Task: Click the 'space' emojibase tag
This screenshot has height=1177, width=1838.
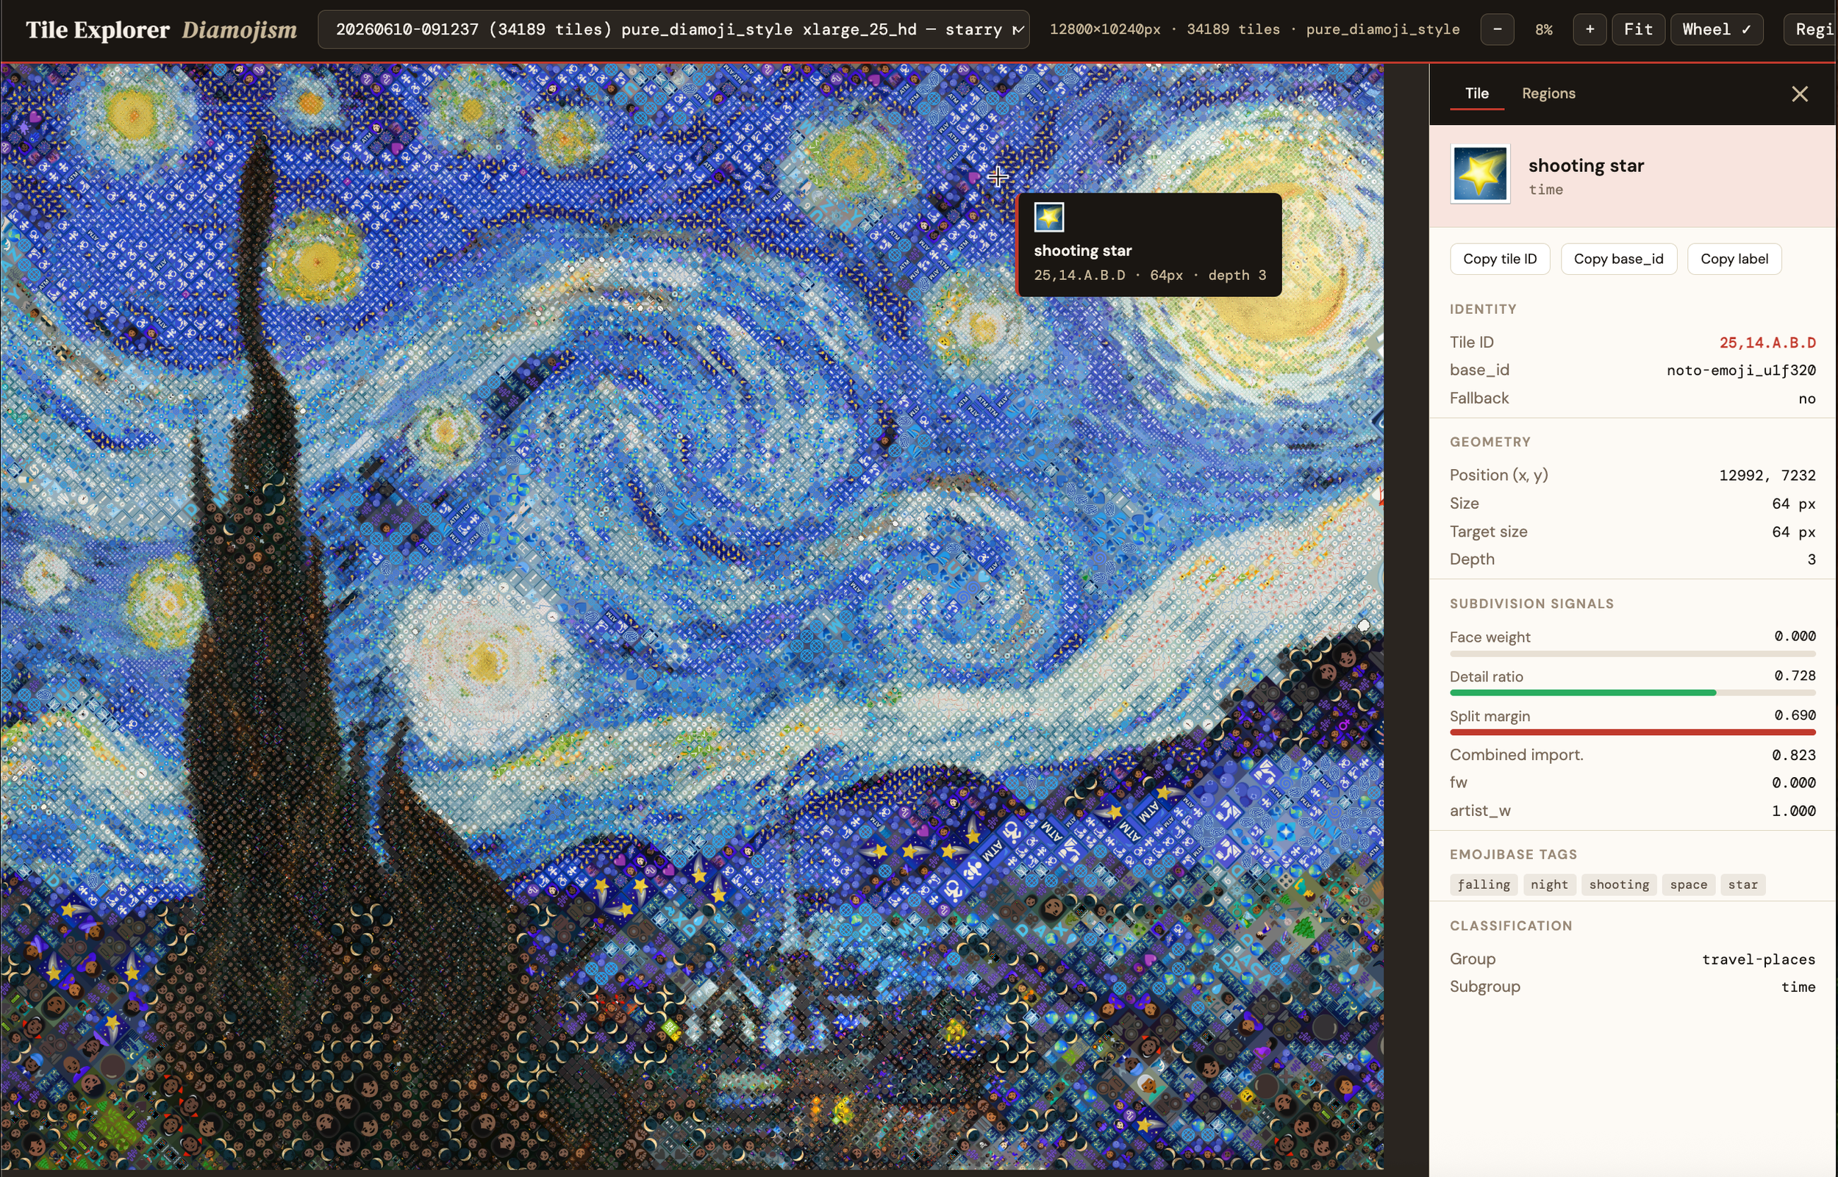Action: tap(1687, 884)
